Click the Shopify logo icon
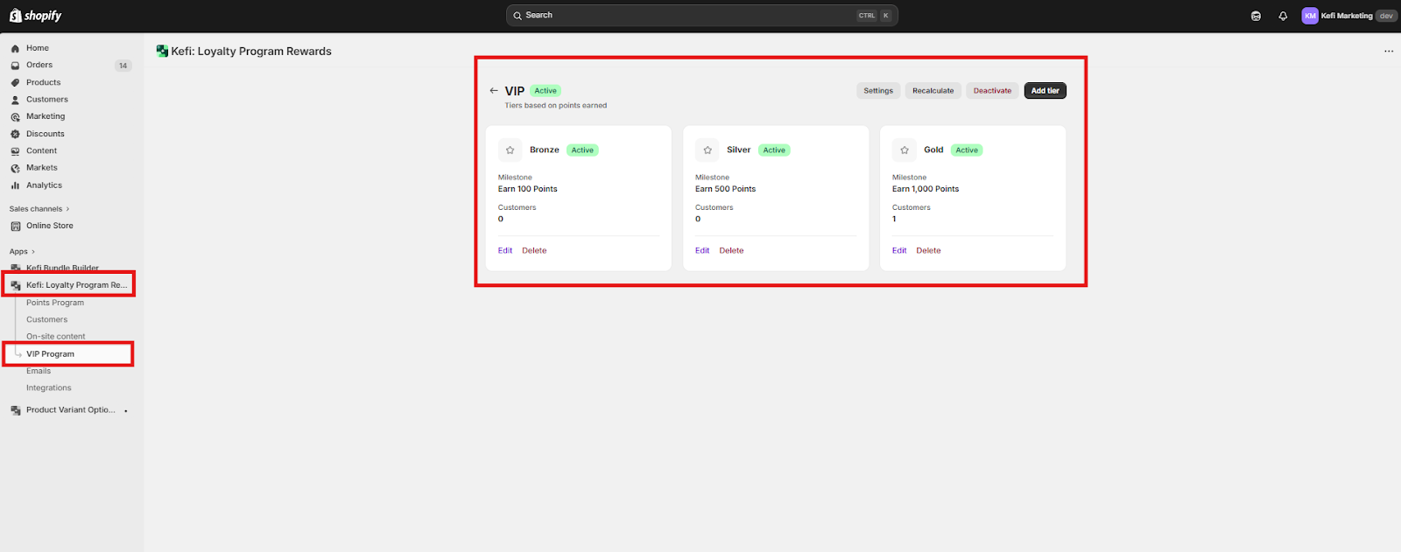This screenshot has width=1401, height=552. [15, 16]
